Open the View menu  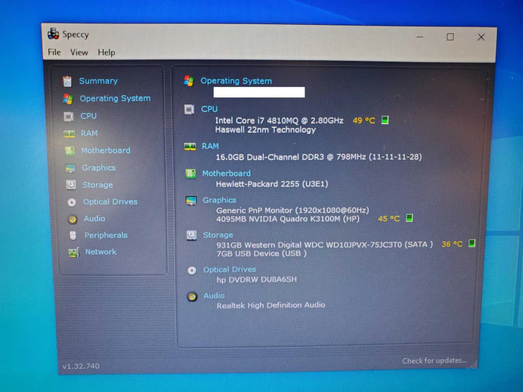tap(79, 52)
